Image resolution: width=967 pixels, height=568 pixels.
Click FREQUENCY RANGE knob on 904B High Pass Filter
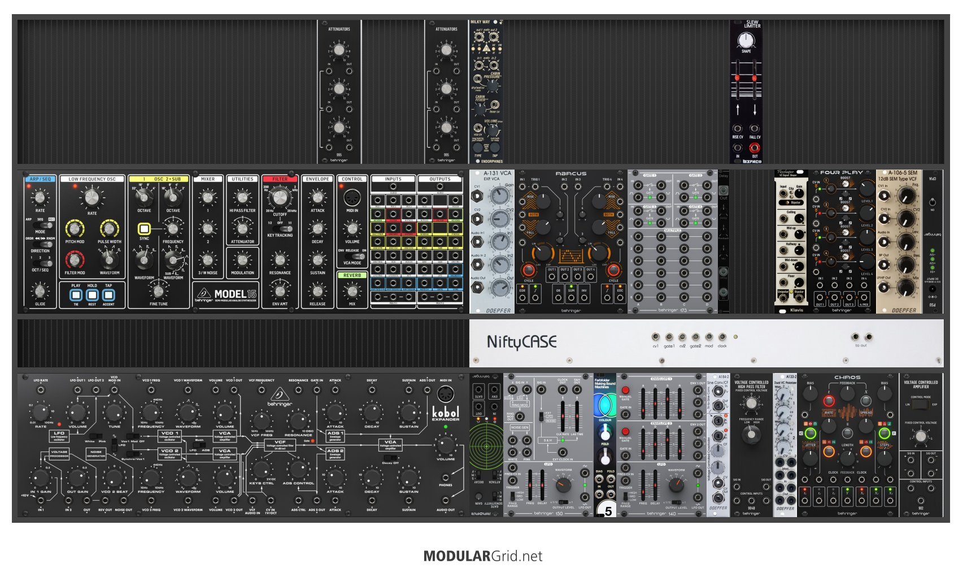[751, 435]
